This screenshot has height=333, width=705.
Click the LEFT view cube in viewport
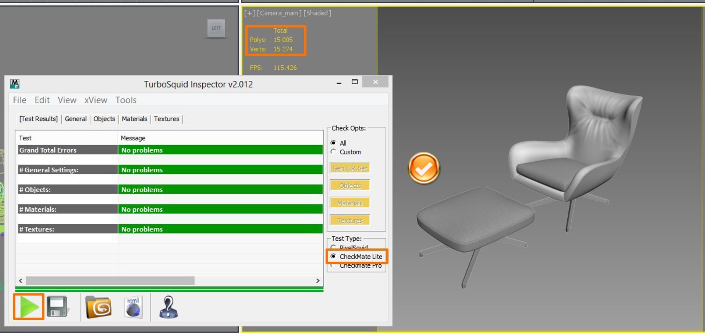(216, 28)
